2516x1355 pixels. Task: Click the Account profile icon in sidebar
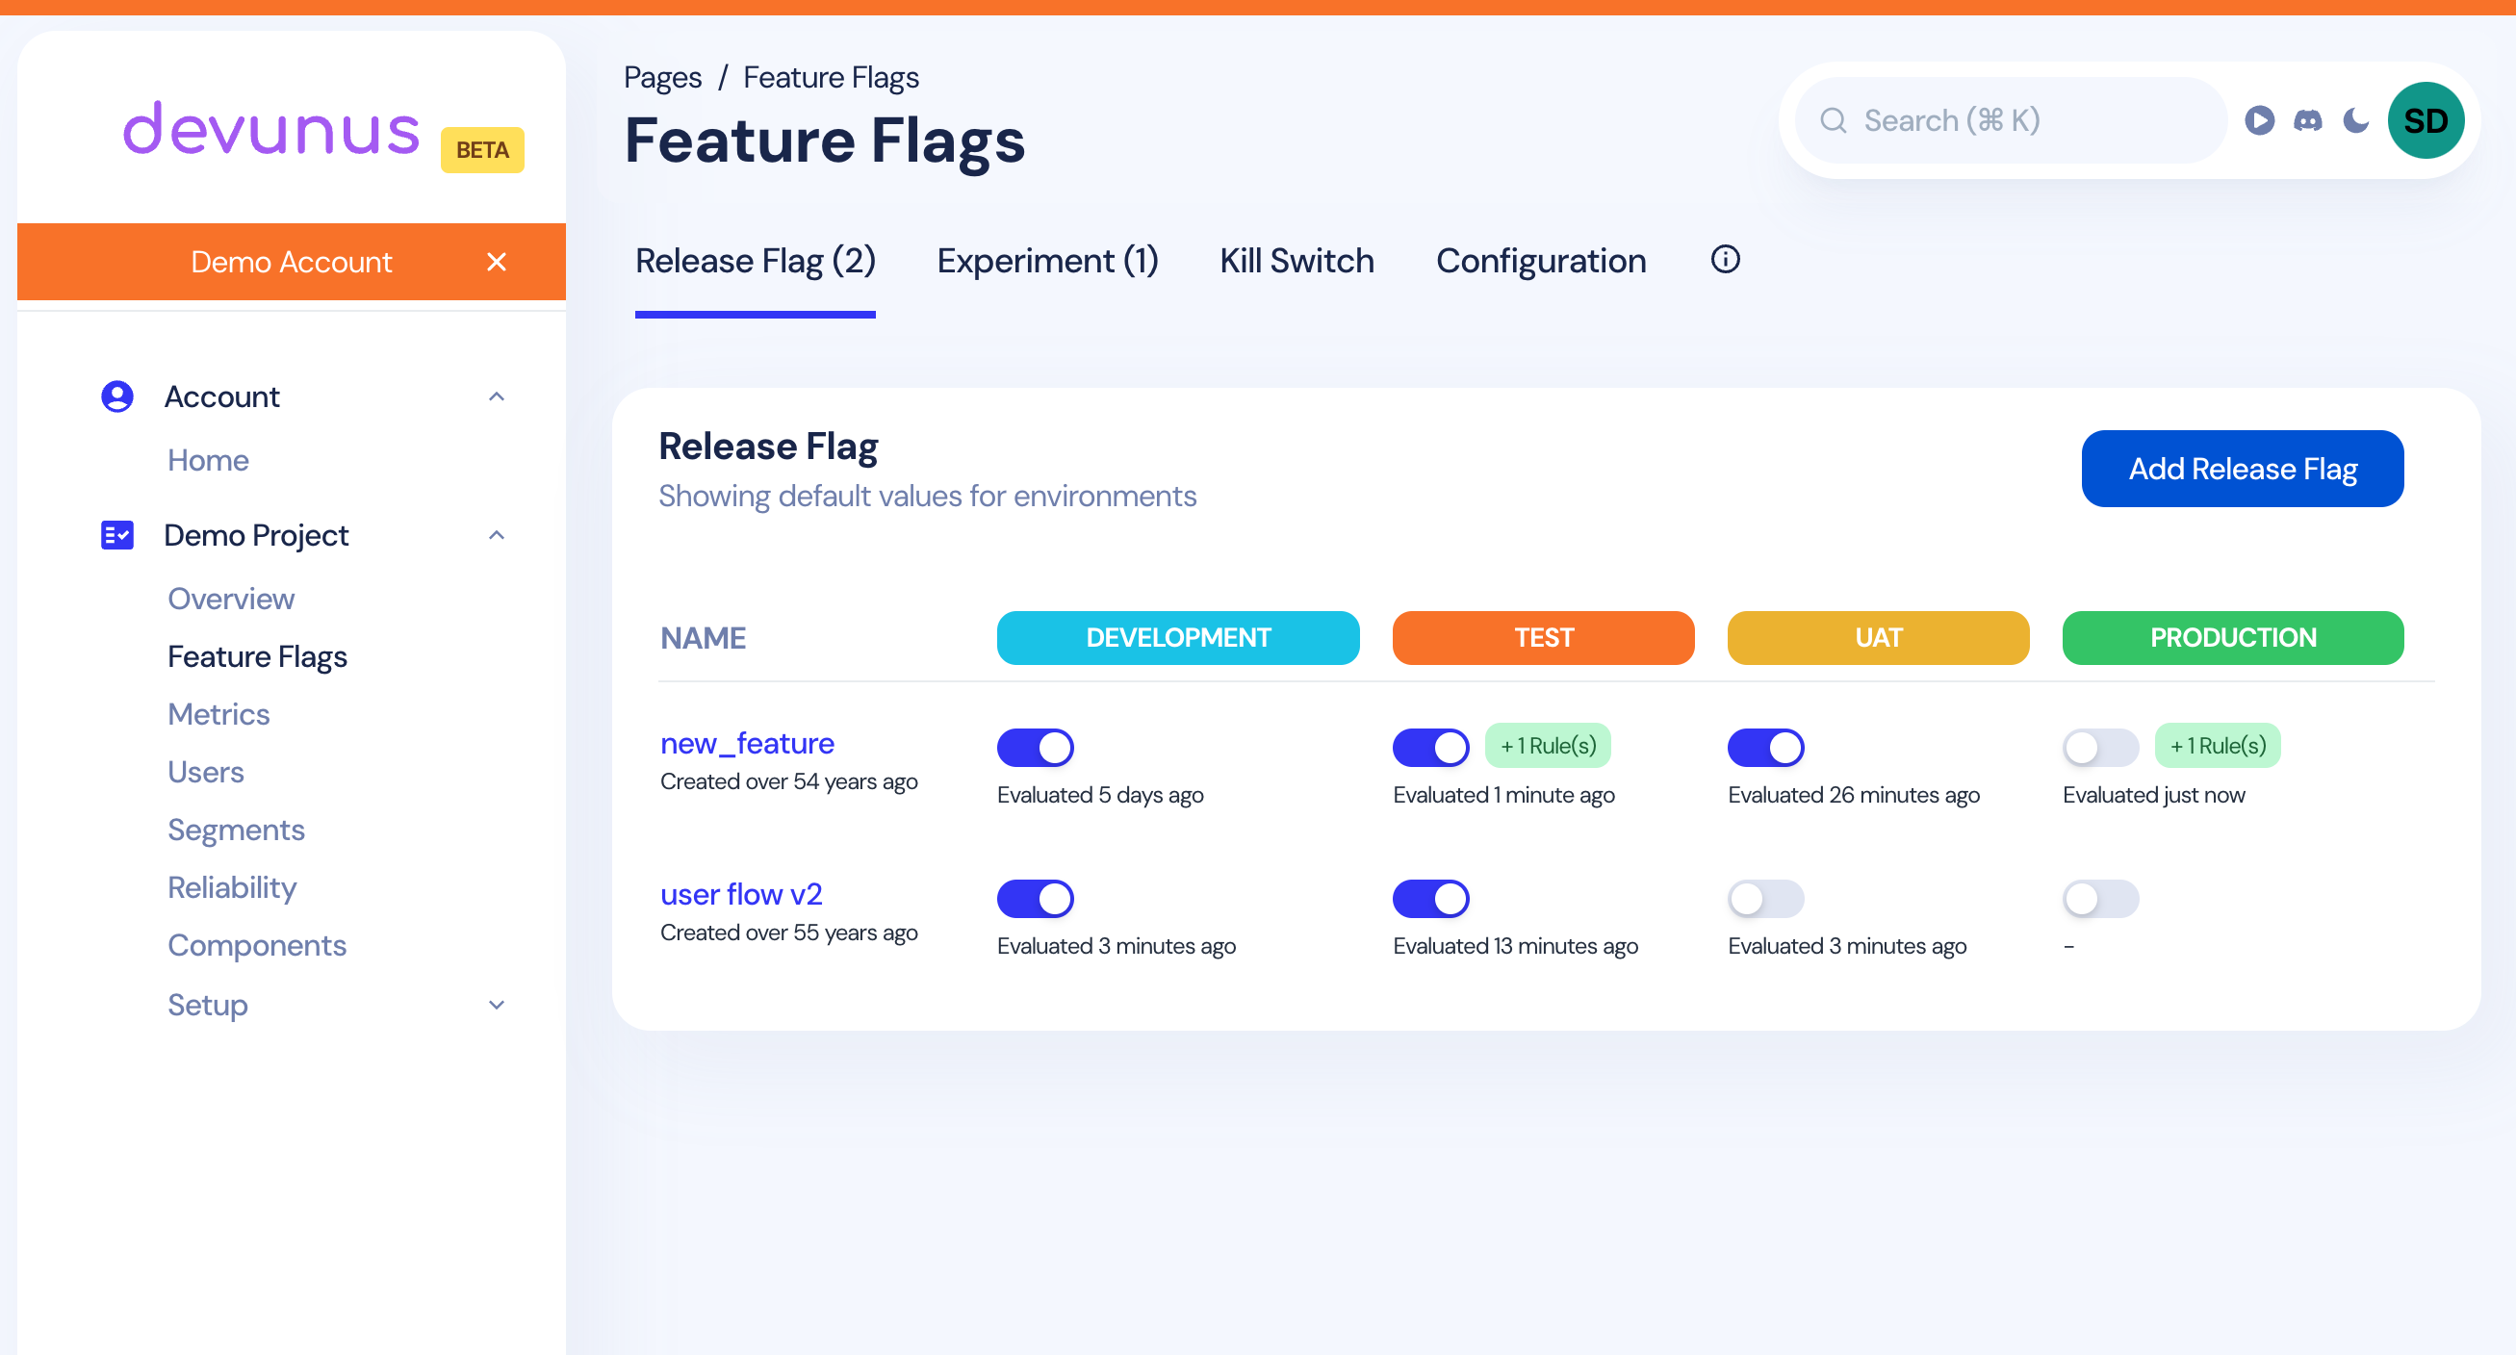[117, 396]
